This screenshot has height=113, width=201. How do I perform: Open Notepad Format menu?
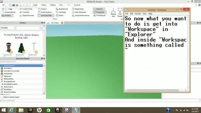(138, 14)
